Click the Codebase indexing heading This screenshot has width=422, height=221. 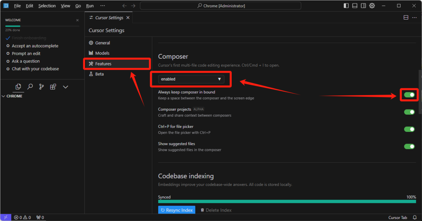pyautogui.click(x=186, y=176)
